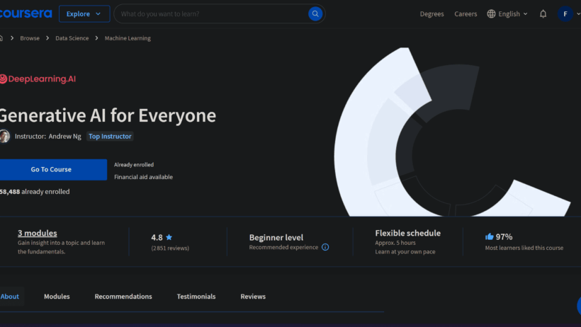Image resolution: width=581 pixels, height=327 pixels.
Task: Expand the Explore dropdown menu
Action: [84, 14]
